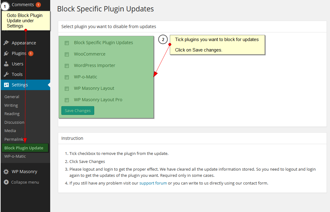330x212 pixels.
Task: Click the Tools wrench icon
Action: (6, 74)
